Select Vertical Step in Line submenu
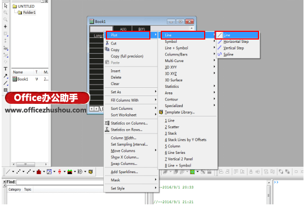This screenshot has width=304, height=206. [x=238, y=48]
